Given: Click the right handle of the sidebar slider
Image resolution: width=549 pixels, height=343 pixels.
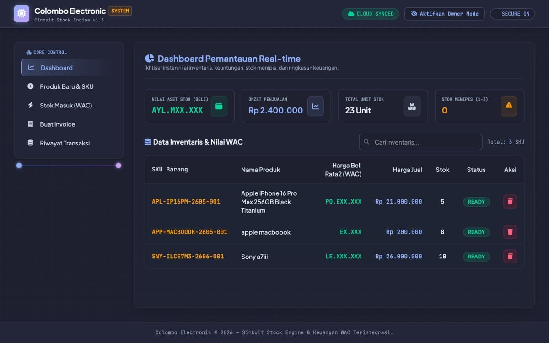Looking at the screenshot, I should [x=118, y=166].
